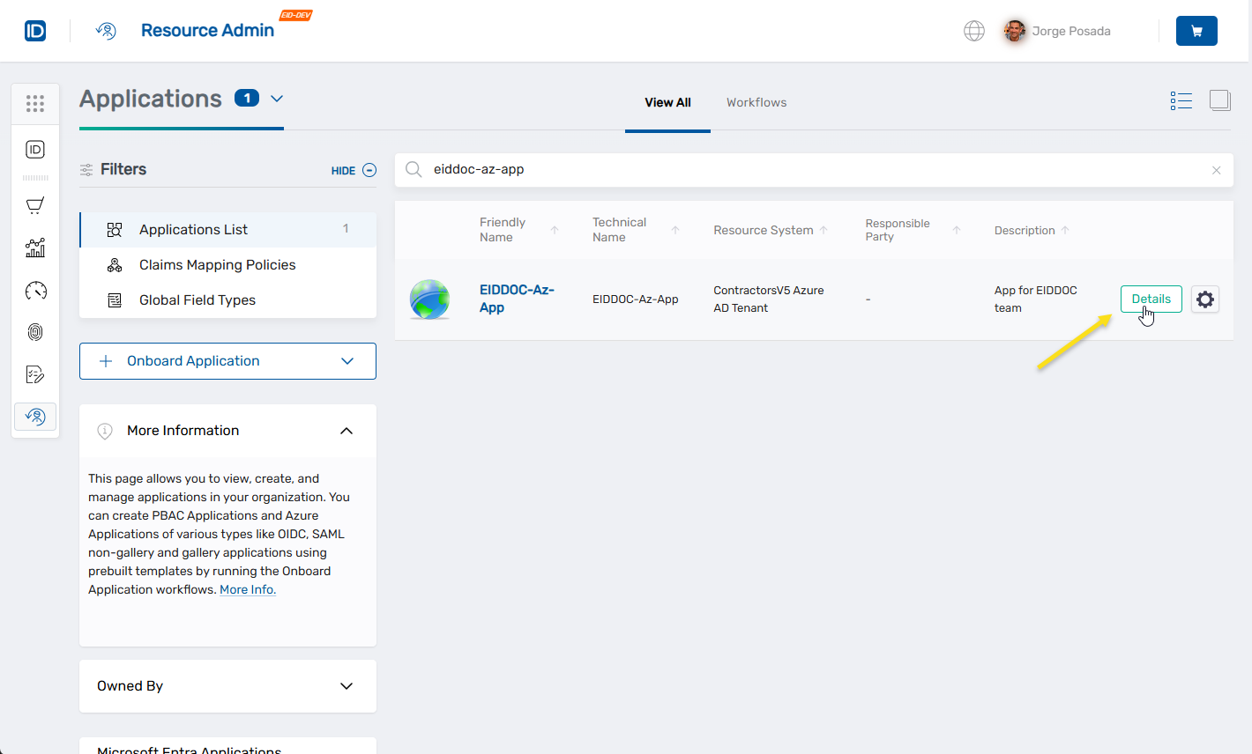Image resolution: width=1252 pixels, height=754 pixels.
Task: Open the More Info link
Action: coord(247,590)
